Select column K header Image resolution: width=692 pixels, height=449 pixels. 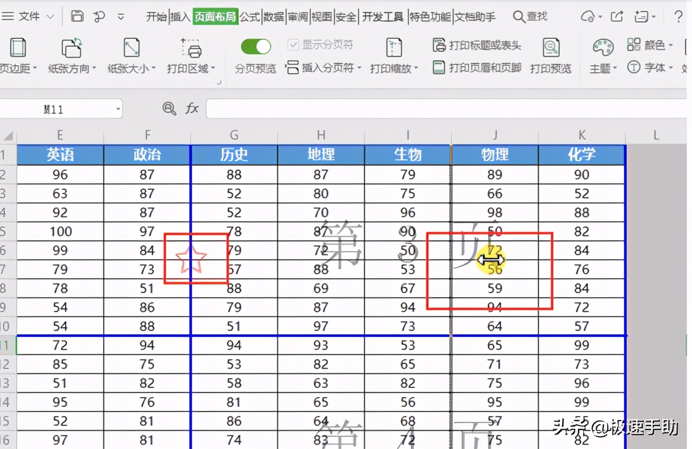pos(582,136)
